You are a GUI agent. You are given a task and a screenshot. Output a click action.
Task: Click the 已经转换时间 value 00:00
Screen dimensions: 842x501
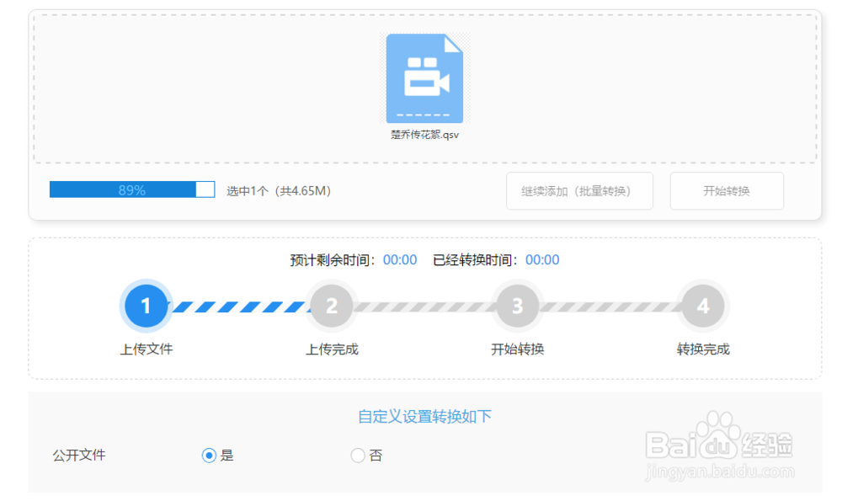click(x=542, y=260)
